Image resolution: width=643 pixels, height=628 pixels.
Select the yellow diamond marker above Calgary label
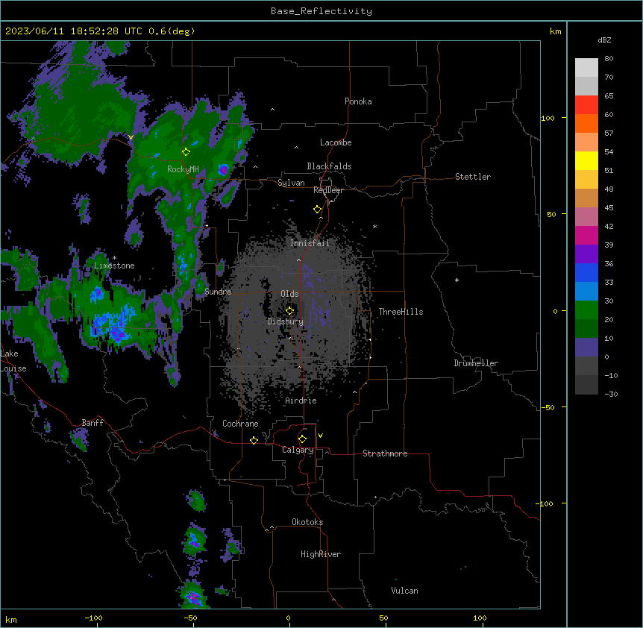click(302, 439)
